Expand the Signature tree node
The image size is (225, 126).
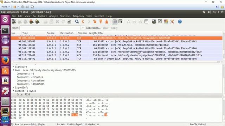coord(13,67)
